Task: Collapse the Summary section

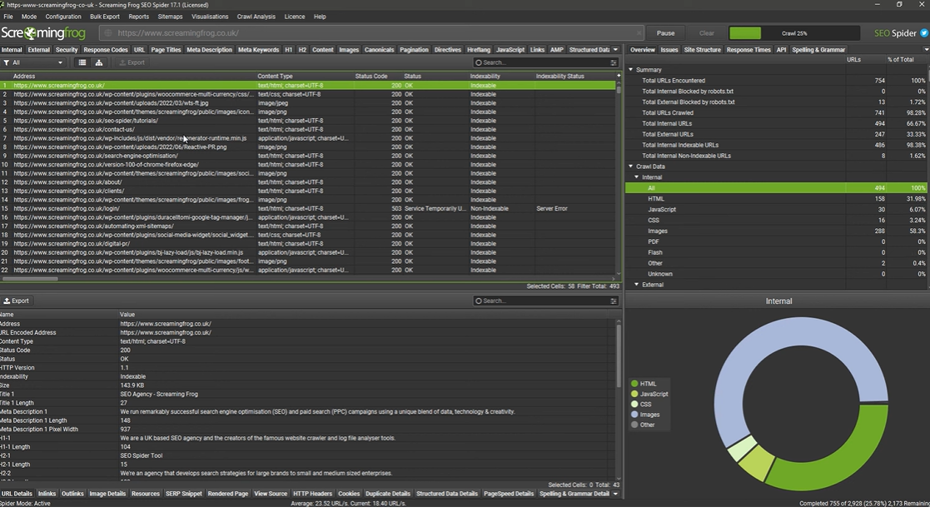Action: [631, 69]
